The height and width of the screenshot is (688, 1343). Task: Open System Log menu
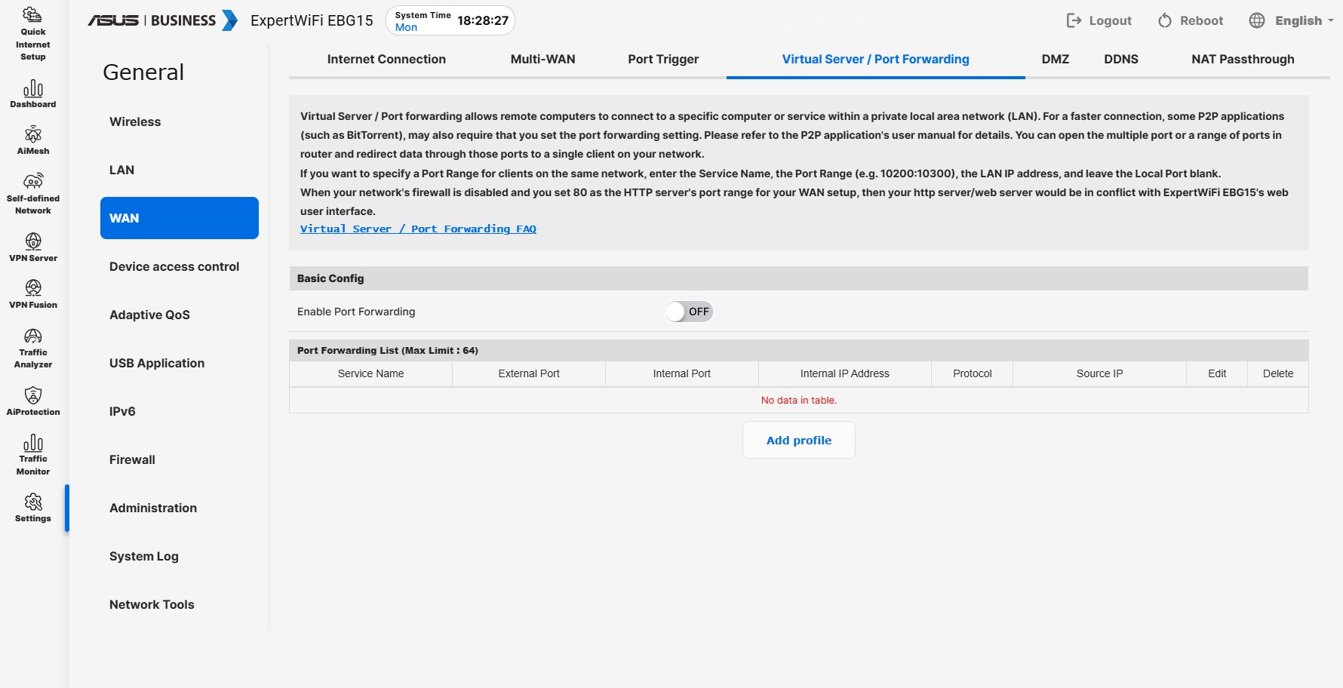coord(180,556)
